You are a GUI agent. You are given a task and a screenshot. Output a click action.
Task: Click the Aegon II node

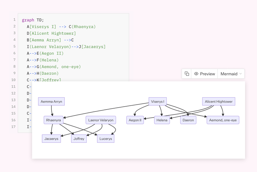(x=135, y=120)
